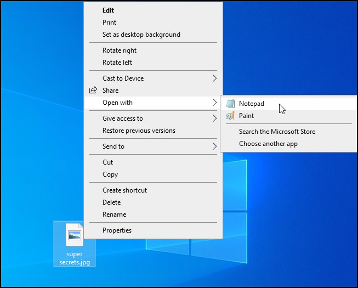The image size is (358, 288).
Task: Select the super secrets.jpg file icon
Action: click(x=74, y=235)
